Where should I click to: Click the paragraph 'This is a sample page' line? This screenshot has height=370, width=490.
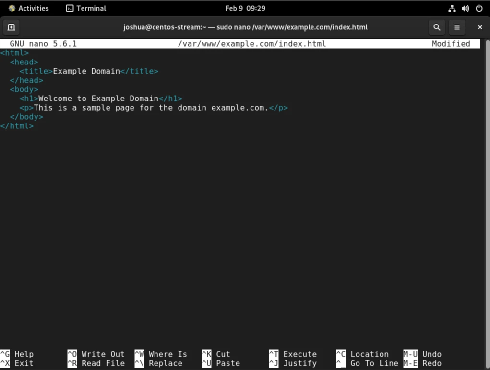point(154,108)
